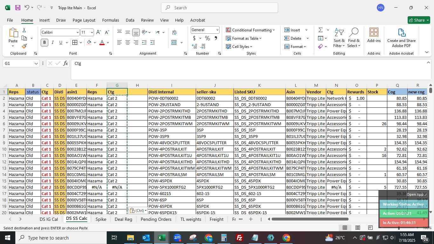The height and width of the screenshot is (244, 434).
Task: Toggle Middle Align vertical alignment
Action: click(x=128, y=32)
